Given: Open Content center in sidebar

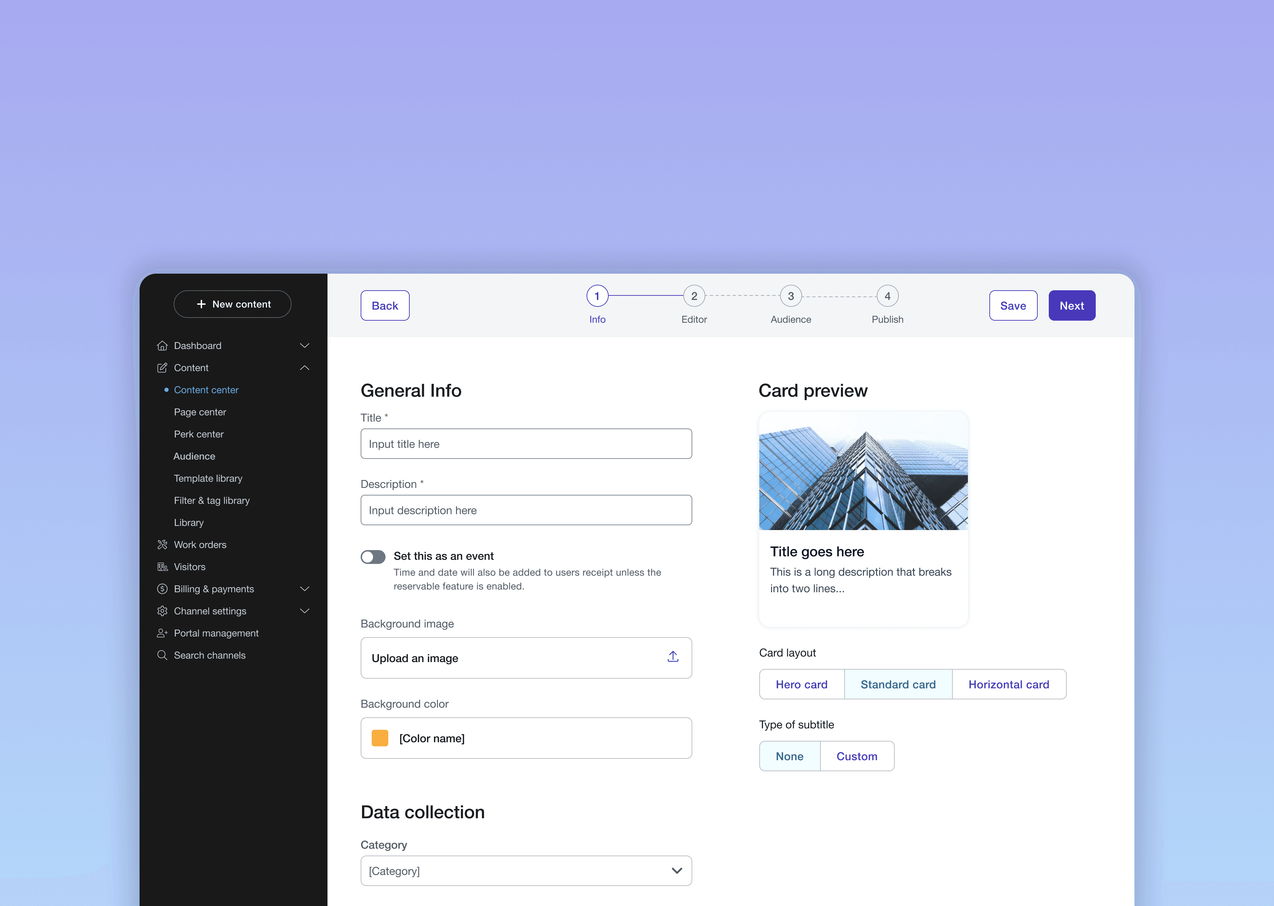Looking at the screenshot, I should click(x=206, y=390).
